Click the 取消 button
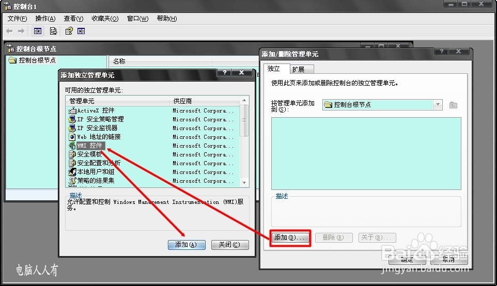The width and height of the screenshot is (497, 286). coord(449,260)
